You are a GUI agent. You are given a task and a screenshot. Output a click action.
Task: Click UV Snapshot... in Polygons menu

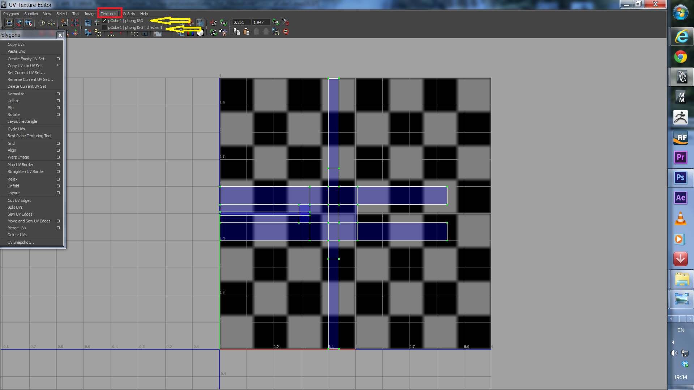[21, 242]
